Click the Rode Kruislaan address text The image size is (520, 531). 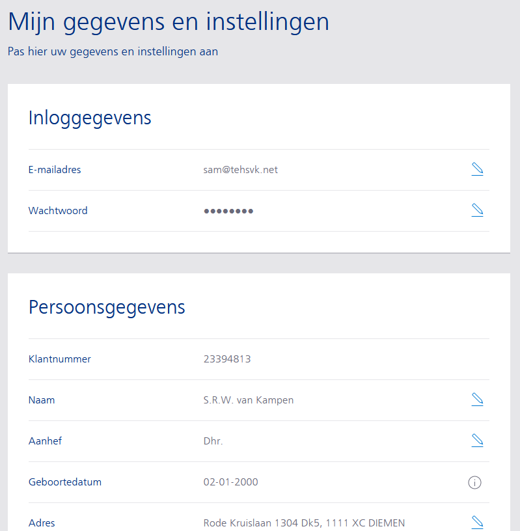[304, 523]
